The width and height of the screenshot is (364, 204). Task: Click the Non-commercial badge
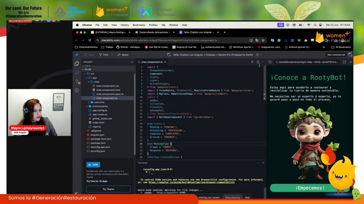pyautogui.click(x=336, y=55)
